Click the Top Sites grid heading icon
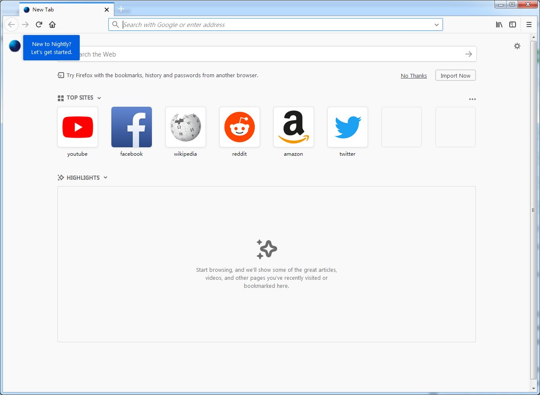The height and width of the screenshot is (395, 540). point(61,98)
